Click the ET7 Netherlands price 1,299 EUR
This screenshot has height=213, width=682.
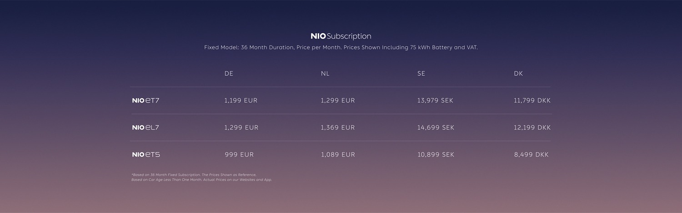click(338, 100)
